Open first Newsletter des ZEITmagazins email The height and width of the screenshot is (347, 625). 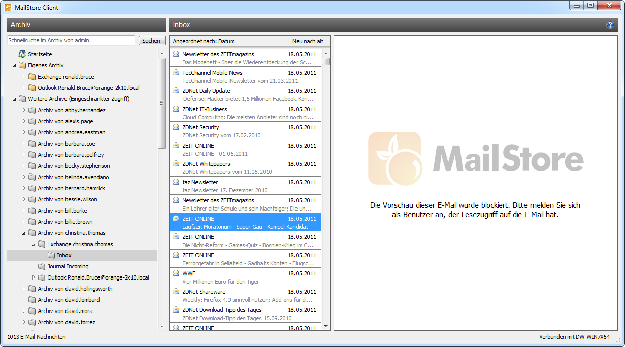click(246, 58)
